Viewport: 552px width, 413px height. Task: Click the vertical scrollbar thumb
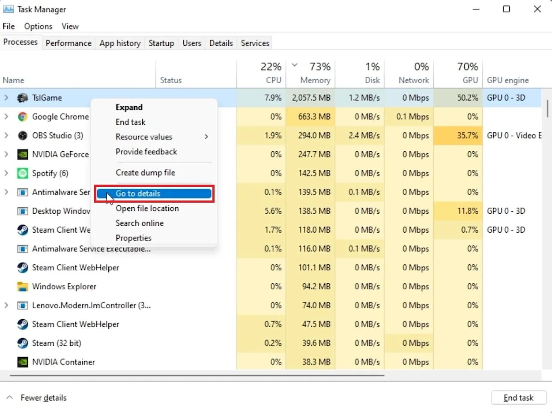pyautogui.click(x=547, y=108)
